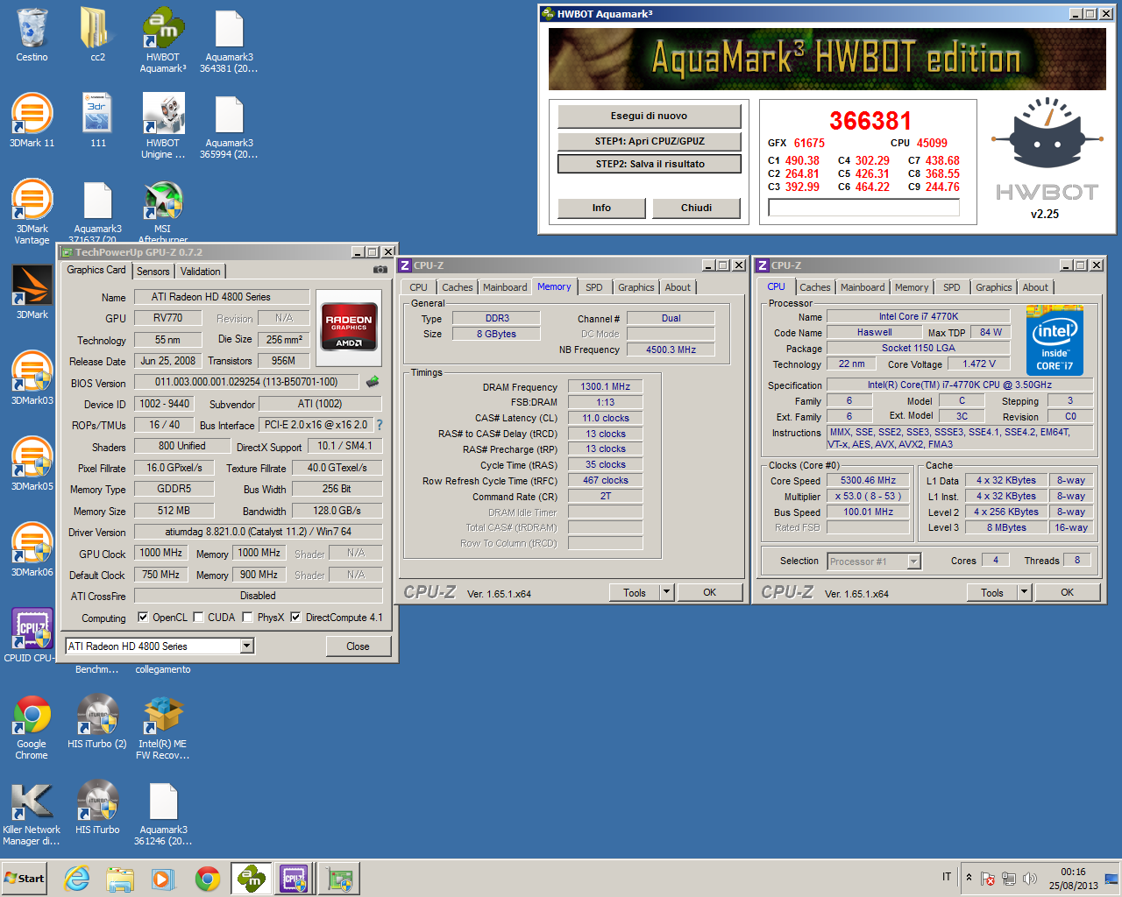This screenshot has height=897, width=1122.
Task: Toggle the PhysX checkbox in GPU-Z
Action: coord(248,618)
